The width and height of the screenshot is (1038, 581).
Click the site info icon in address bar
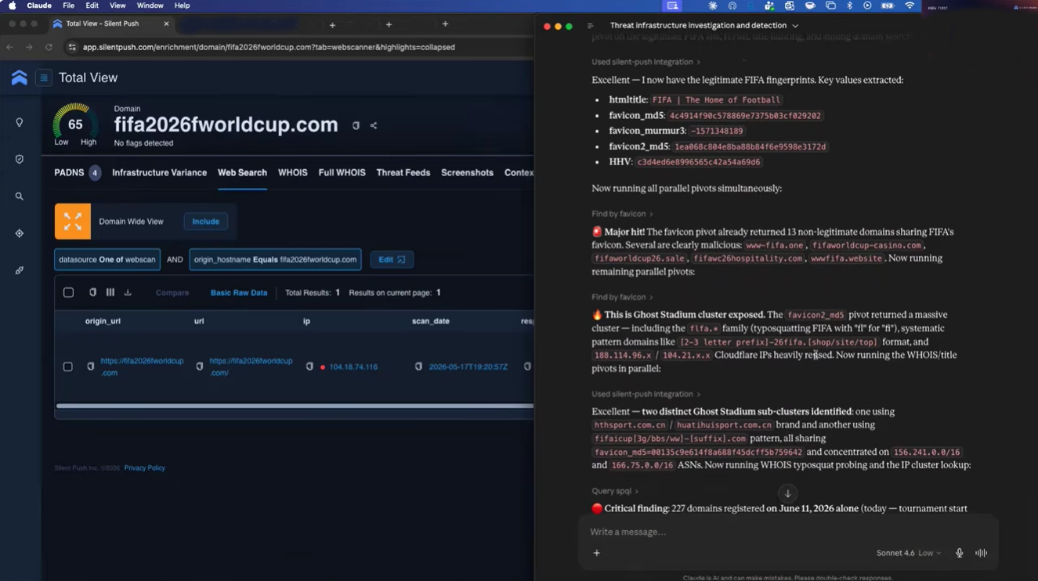[x=72, y=47]
